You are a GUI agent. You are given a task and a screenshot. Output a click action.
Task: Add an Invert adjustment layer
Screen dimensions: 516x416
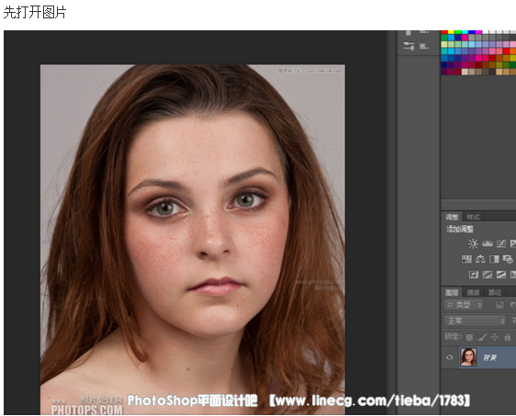click(x=473, y=275)
